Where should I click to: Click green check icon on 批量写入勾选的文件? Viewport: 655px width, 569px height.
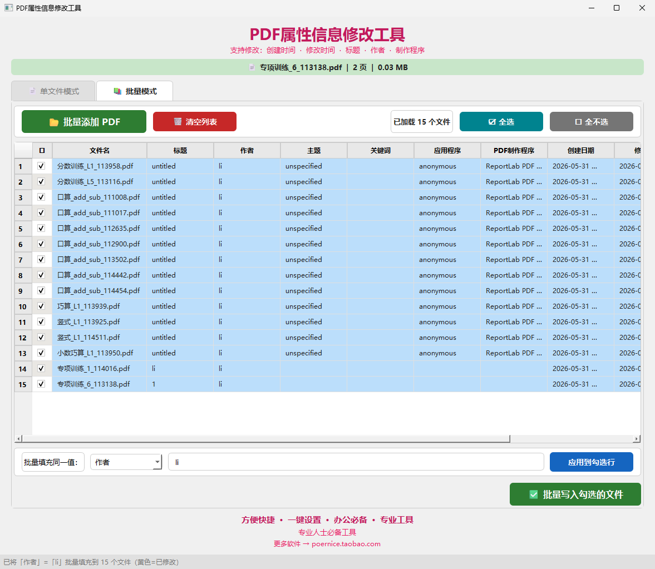point(534,494)
